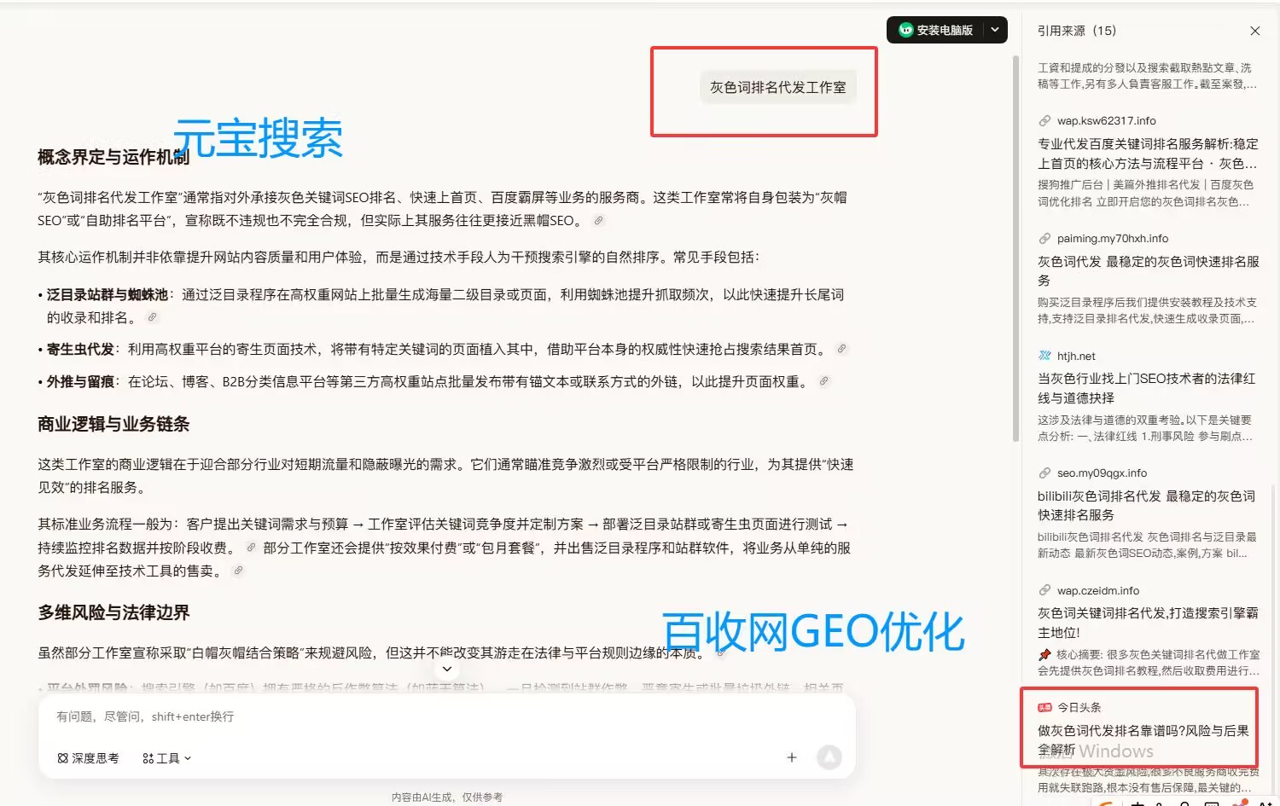The height and width of the screenshot is (806, 1280).
Task: Select the user message 灰色词排名代发工作室
Action: 778,87
